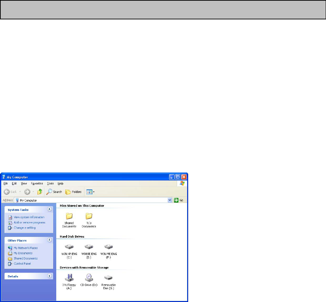Open My Documents link in Other Places
326x302 pixels.
pos(23,253)
